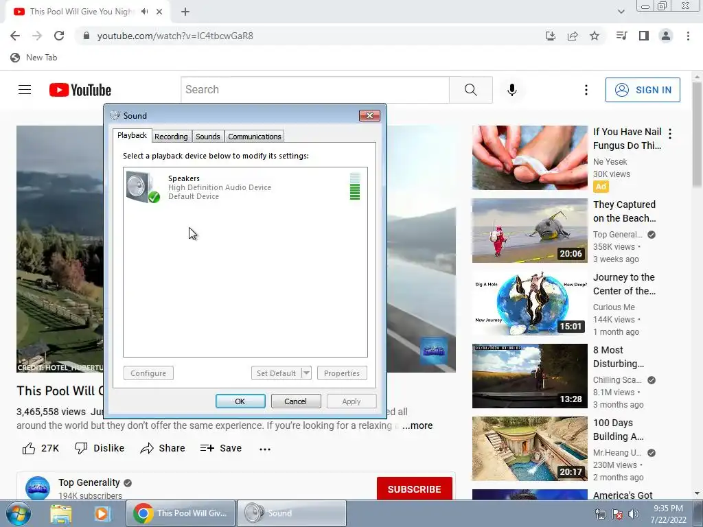The height and width of the screenshot is (527, 703).
Task: Click the install app icon in address bar
Action: [550, 36]
